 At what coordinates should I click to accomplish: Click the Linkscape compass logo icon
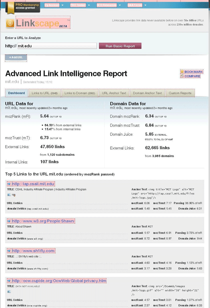(10, 23)
